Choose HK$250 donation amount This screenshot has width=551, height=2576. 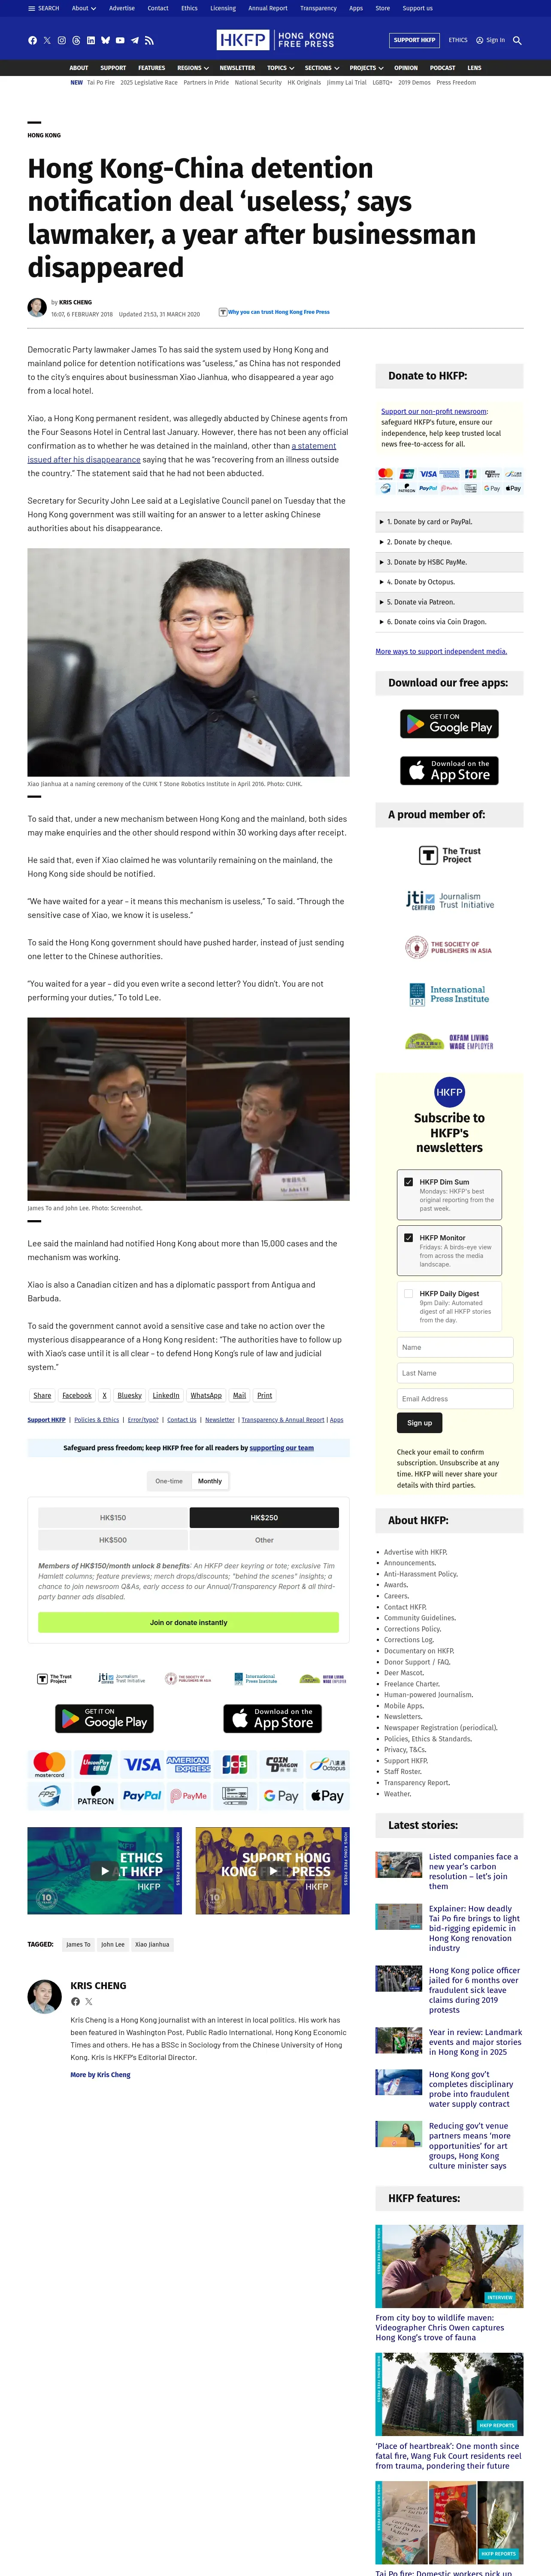(x=264, y=1518)
